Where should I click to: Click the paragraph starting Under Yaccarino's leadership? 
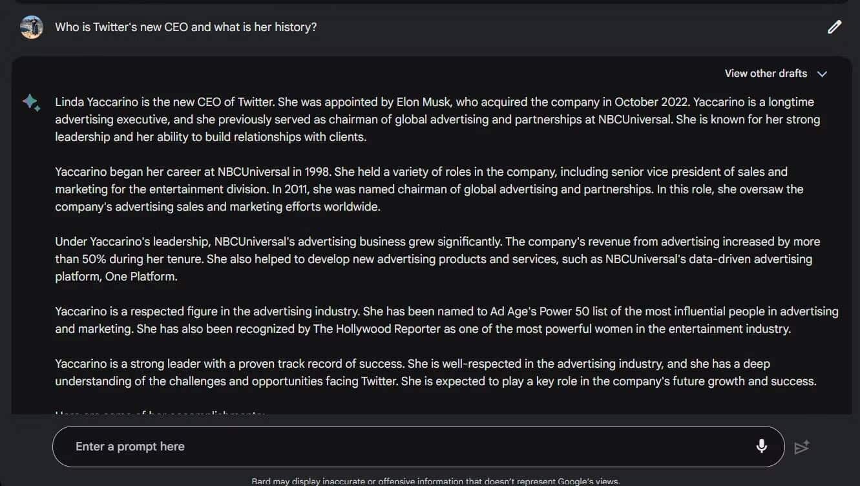pyautogui.click(x=437, y=259)
